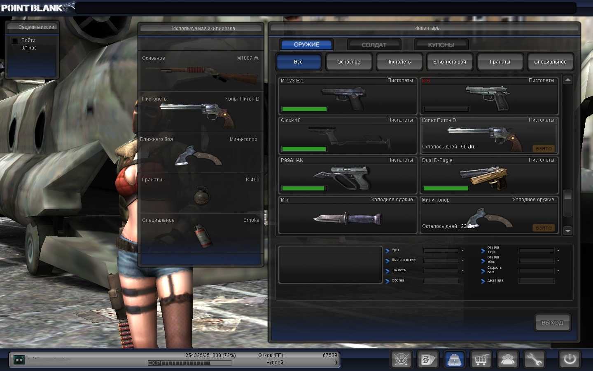Click the Ближнего боя filter button
Viewport: 593px width, 371px height.
click(x=449, y=62)
